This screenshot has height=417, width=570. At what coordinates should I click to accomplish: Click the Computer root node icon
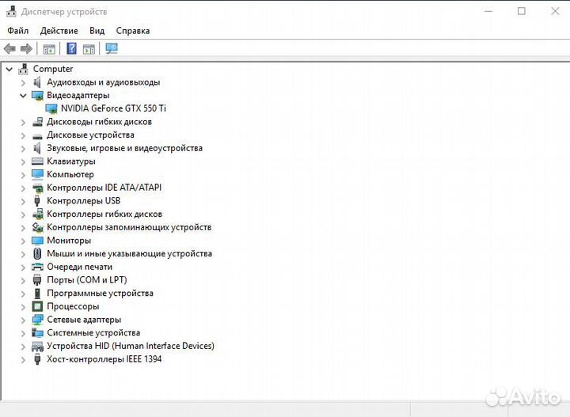23,69
